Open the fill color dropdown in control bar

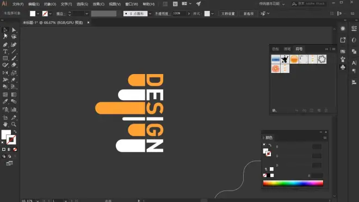point(38,14)
